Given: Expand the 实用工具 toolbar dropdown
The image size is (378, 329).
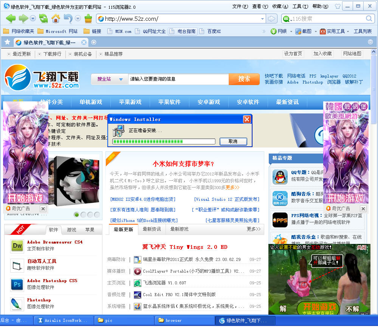Looking at the screenshot, I should pos(348,31).
